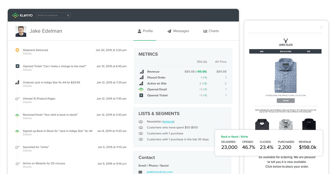The image size is (335, 174).
Task: Click people icon beside Newsletter list
Action: (141, 121)
